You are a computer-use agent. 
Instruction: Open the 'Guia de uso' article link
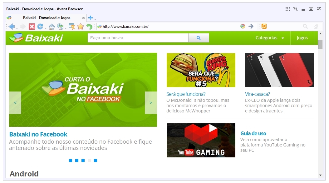pyautogui.click(x=253, y=133)
